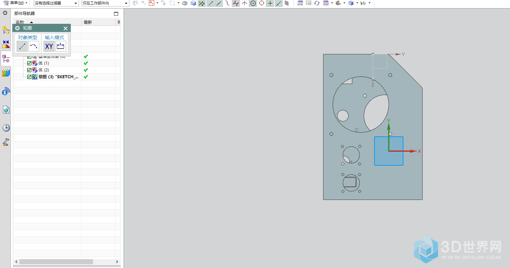Image resolution: width=510 pixels, height=268 pixels.
Task: Open the Assembly Navigator tab
Action: point(6,30)
